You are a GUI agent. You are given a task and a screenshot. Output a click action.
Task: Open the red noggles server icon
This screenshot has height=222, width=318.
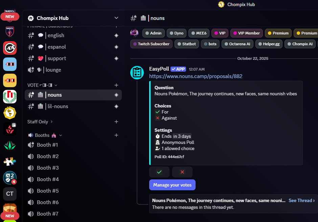10,48
